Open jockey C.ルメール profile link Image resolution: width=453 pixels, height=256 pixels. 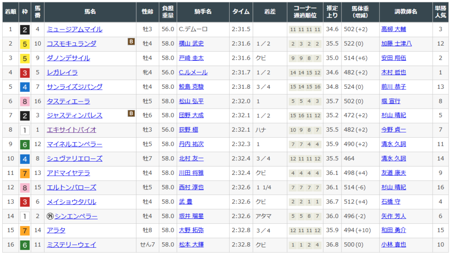click(x=193, y=72)
